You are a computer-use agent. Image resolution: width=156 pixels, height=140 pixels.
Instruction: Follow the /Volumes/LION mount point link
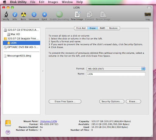(x=48, y=121)
